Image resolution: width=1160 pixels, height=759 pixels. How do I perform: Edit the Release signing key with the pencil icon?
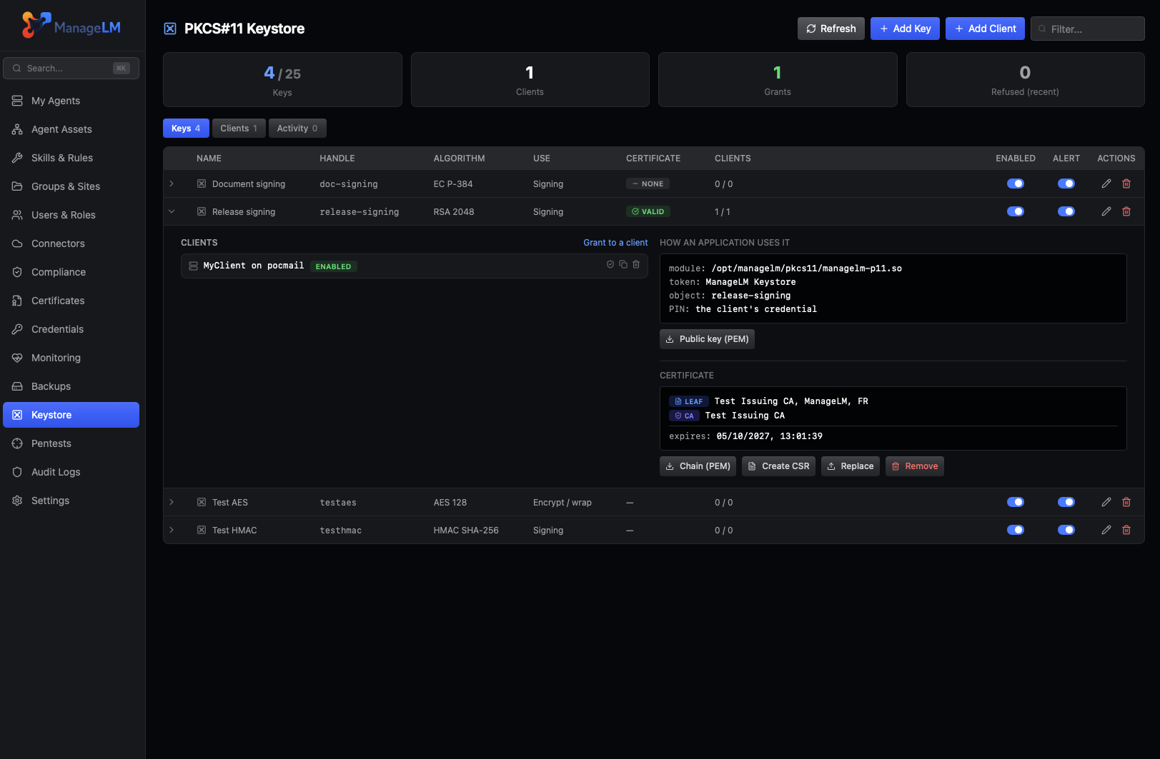click(1106, 211)
